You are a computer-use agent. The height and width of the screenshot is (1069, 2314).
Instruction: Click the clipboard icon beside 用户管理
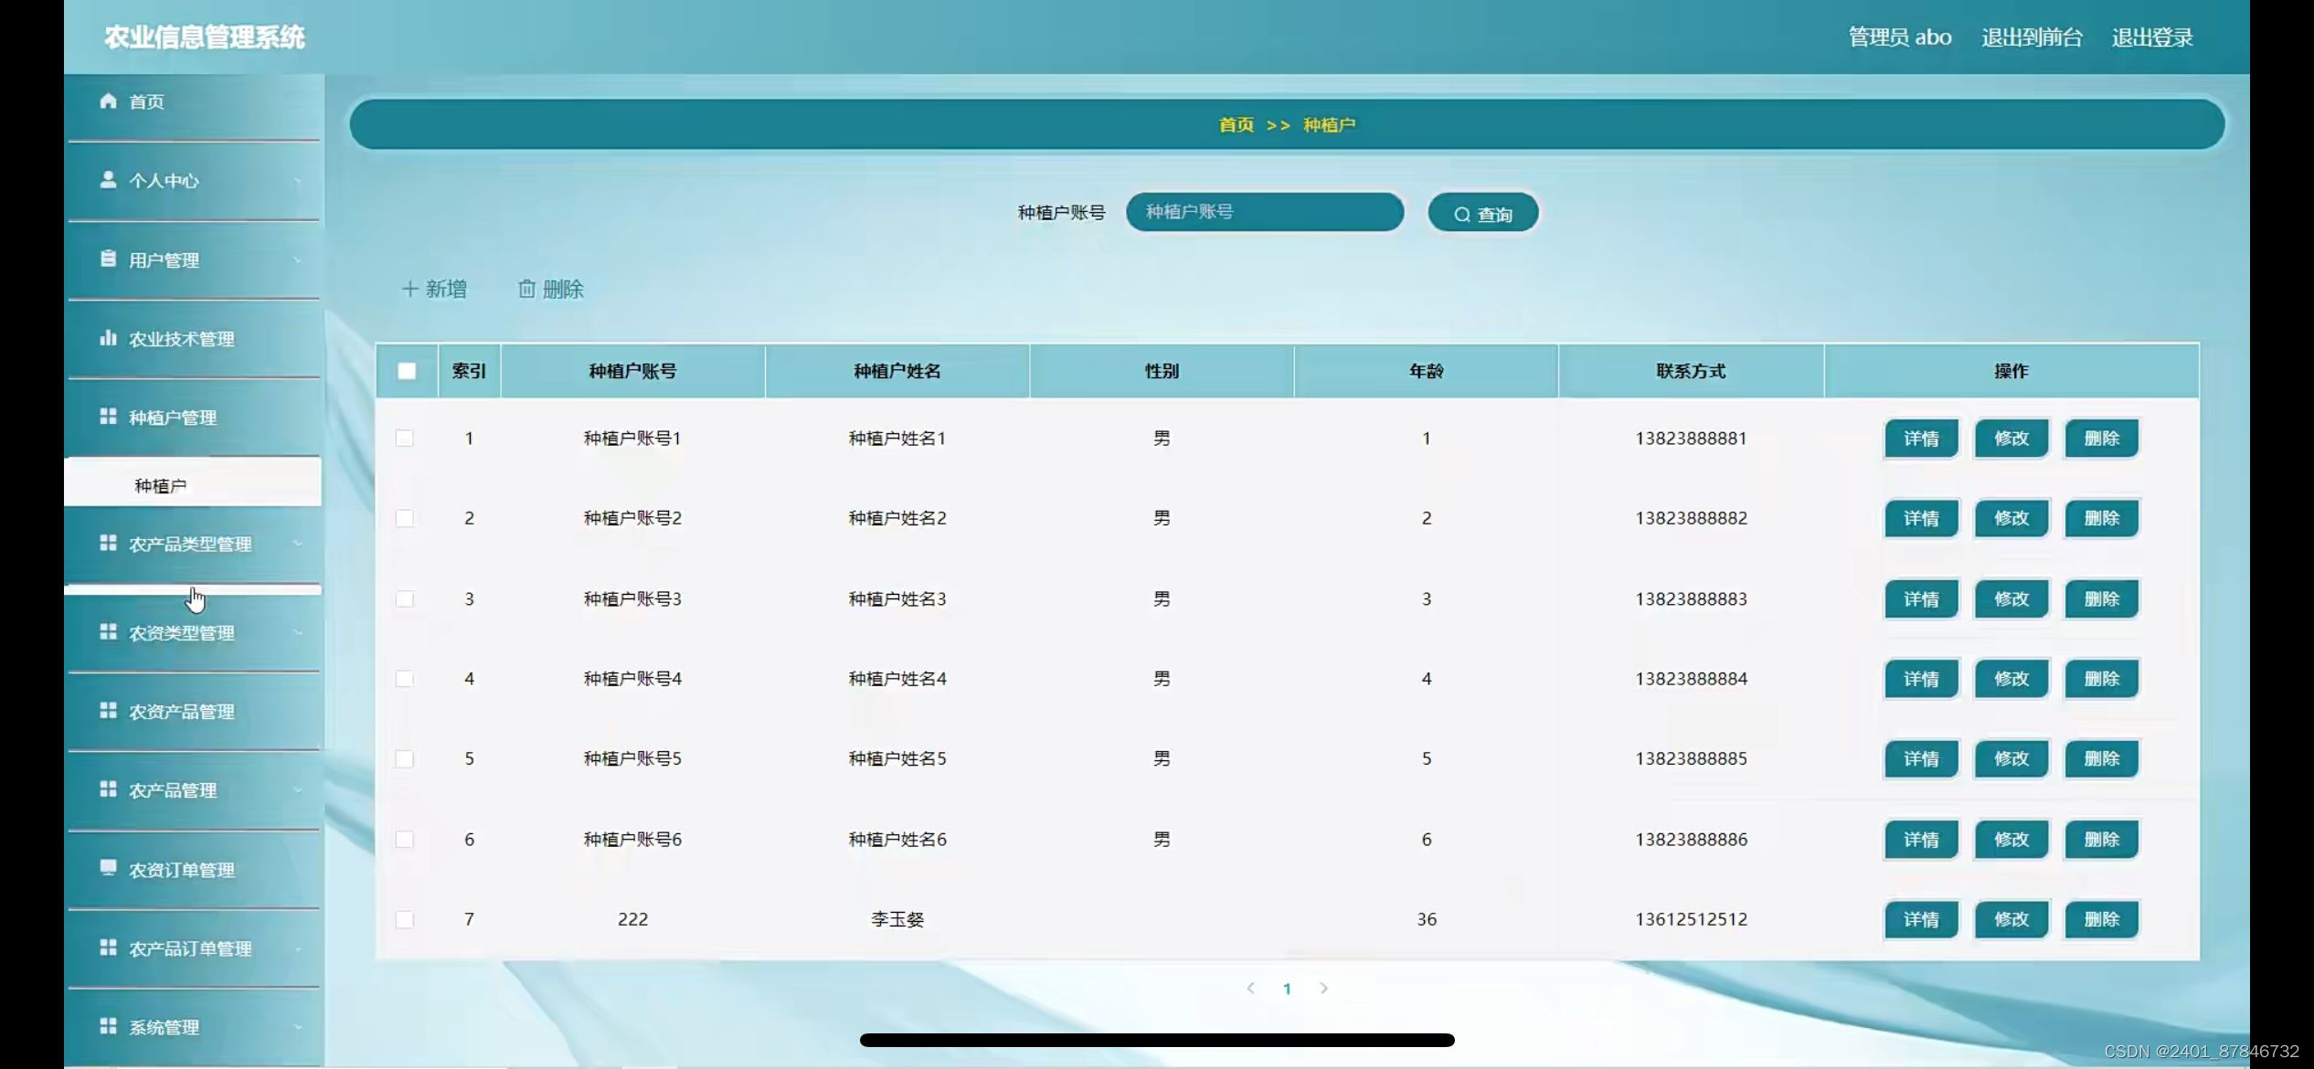[108, 259]
